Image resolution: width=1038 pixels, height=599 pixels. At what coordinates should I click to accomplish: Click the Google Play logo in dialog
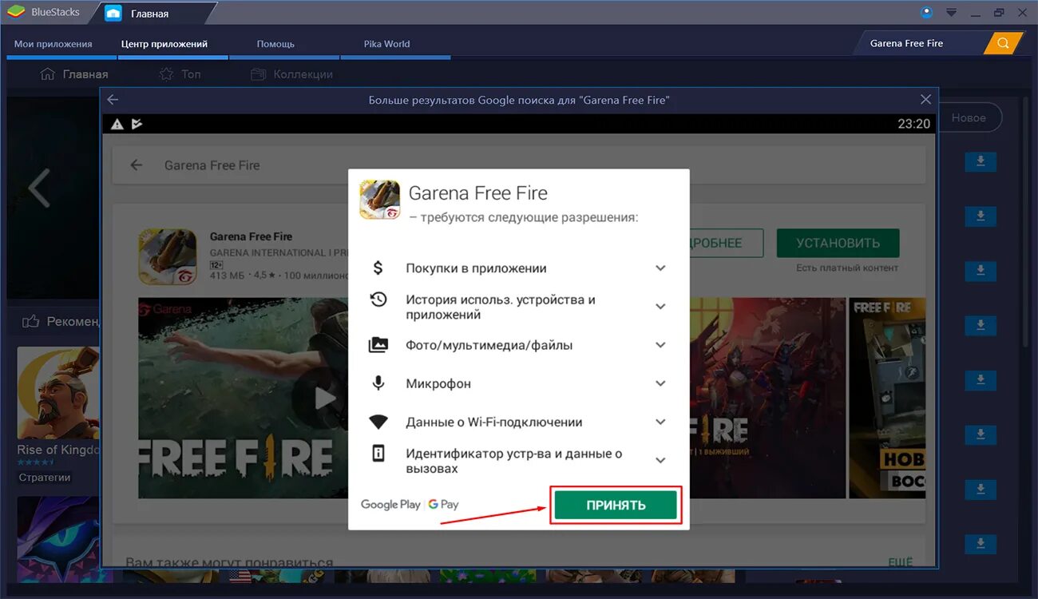coord(390,505)
